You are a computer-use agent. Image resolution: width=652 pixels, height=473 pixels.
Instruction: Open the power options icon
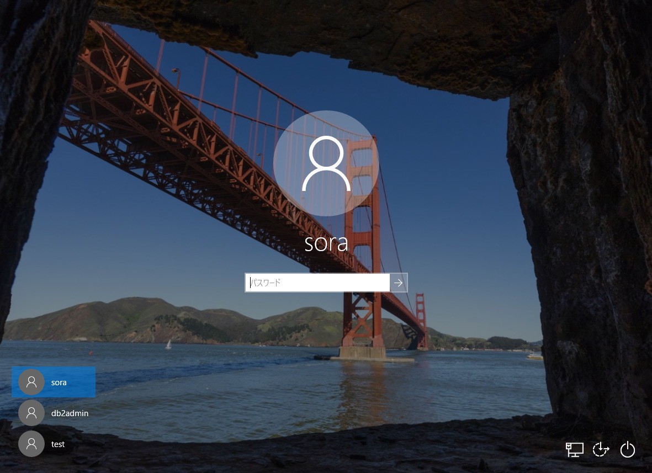(628, 450)
